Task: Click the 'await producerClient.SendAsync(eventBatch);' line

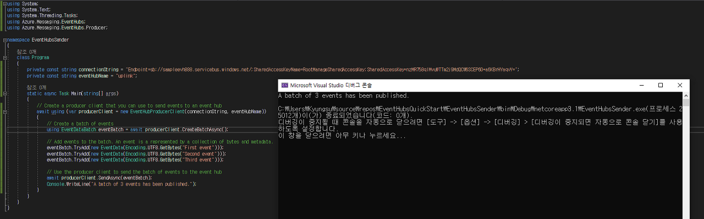Action: (x=100, y=178)
